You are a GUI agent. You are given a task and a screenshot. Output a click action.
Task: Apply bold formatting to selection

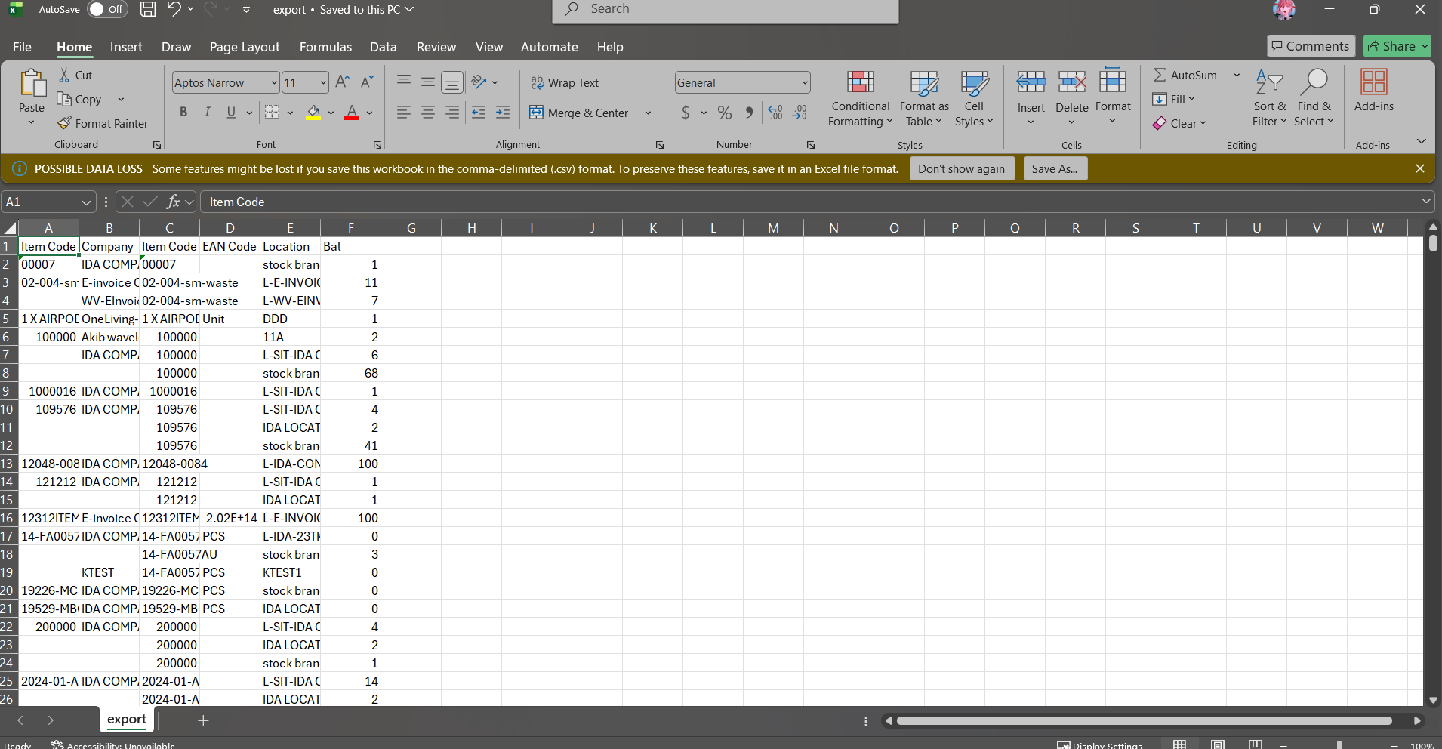pos(183,112)
